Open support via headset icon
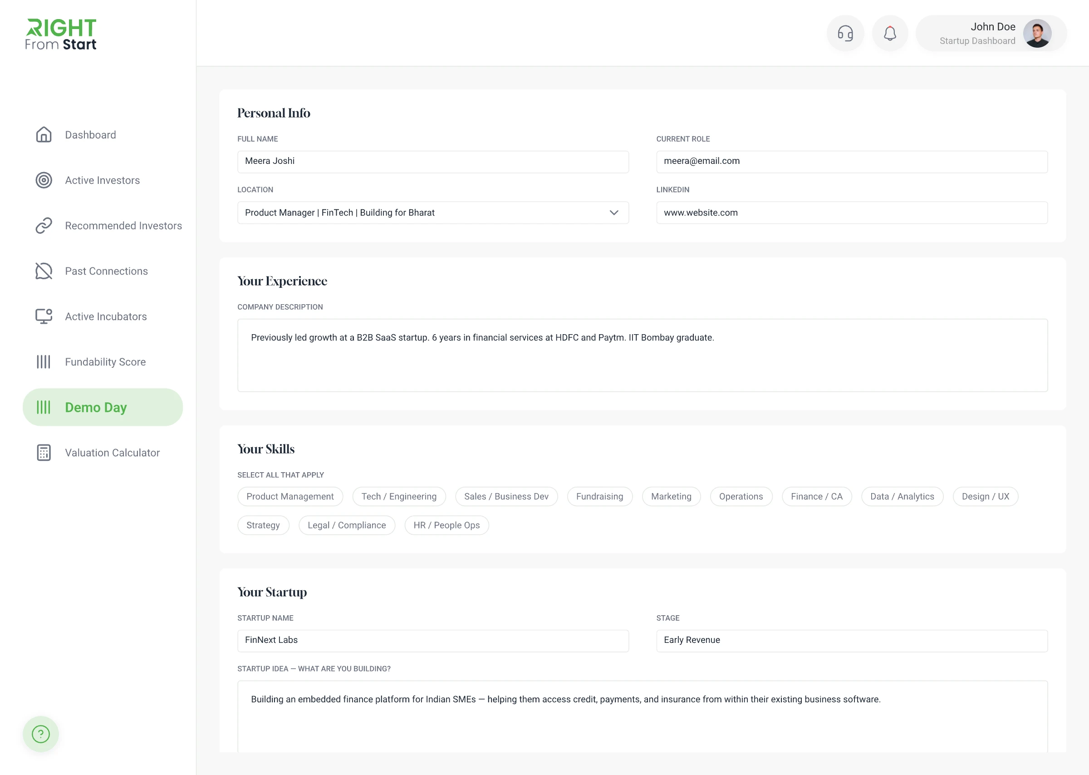1089x775 pixels. pos(845,34)
